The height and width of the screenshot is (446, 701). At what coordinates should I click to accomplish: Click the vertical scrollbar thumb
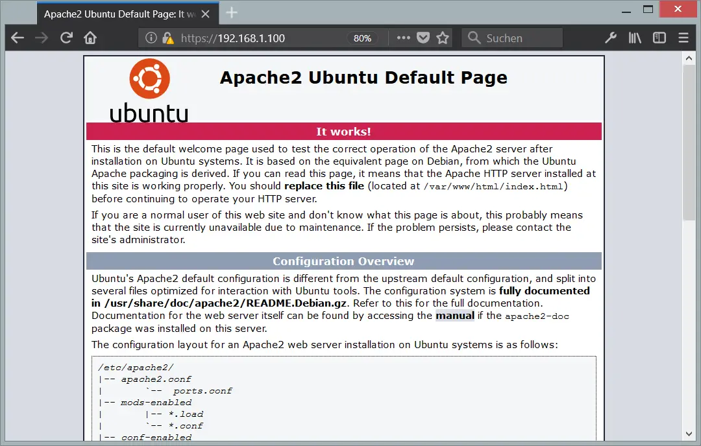click(x=689, y=142)
